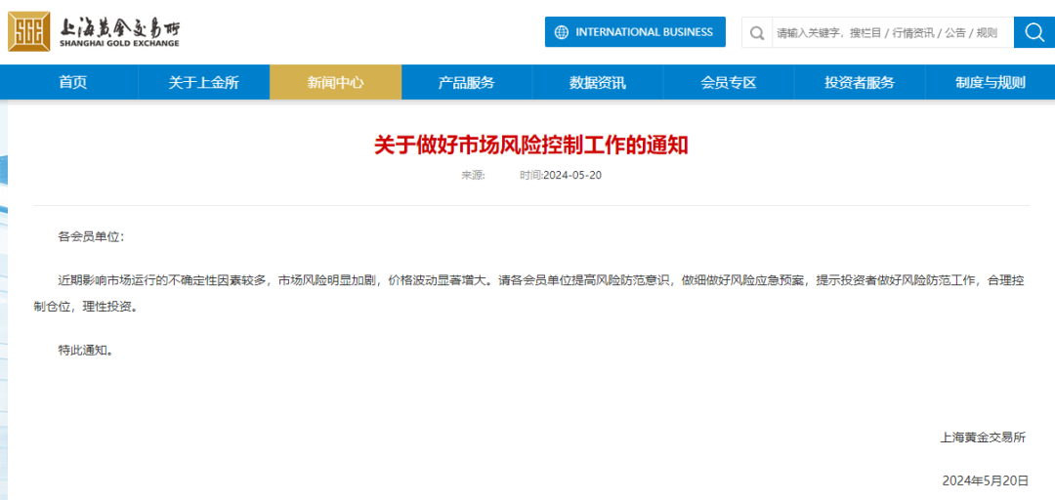Click the red notice title 关于做好市场风险控制工作的通知
The width and height of the screenshot is (1055, 500).
pyautogui.click(x=531, y=146)
